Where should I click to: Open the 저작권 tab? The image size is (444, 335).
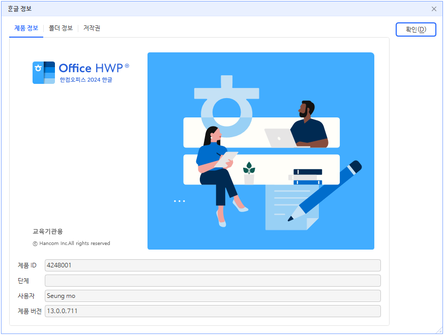tap(92, 28)
